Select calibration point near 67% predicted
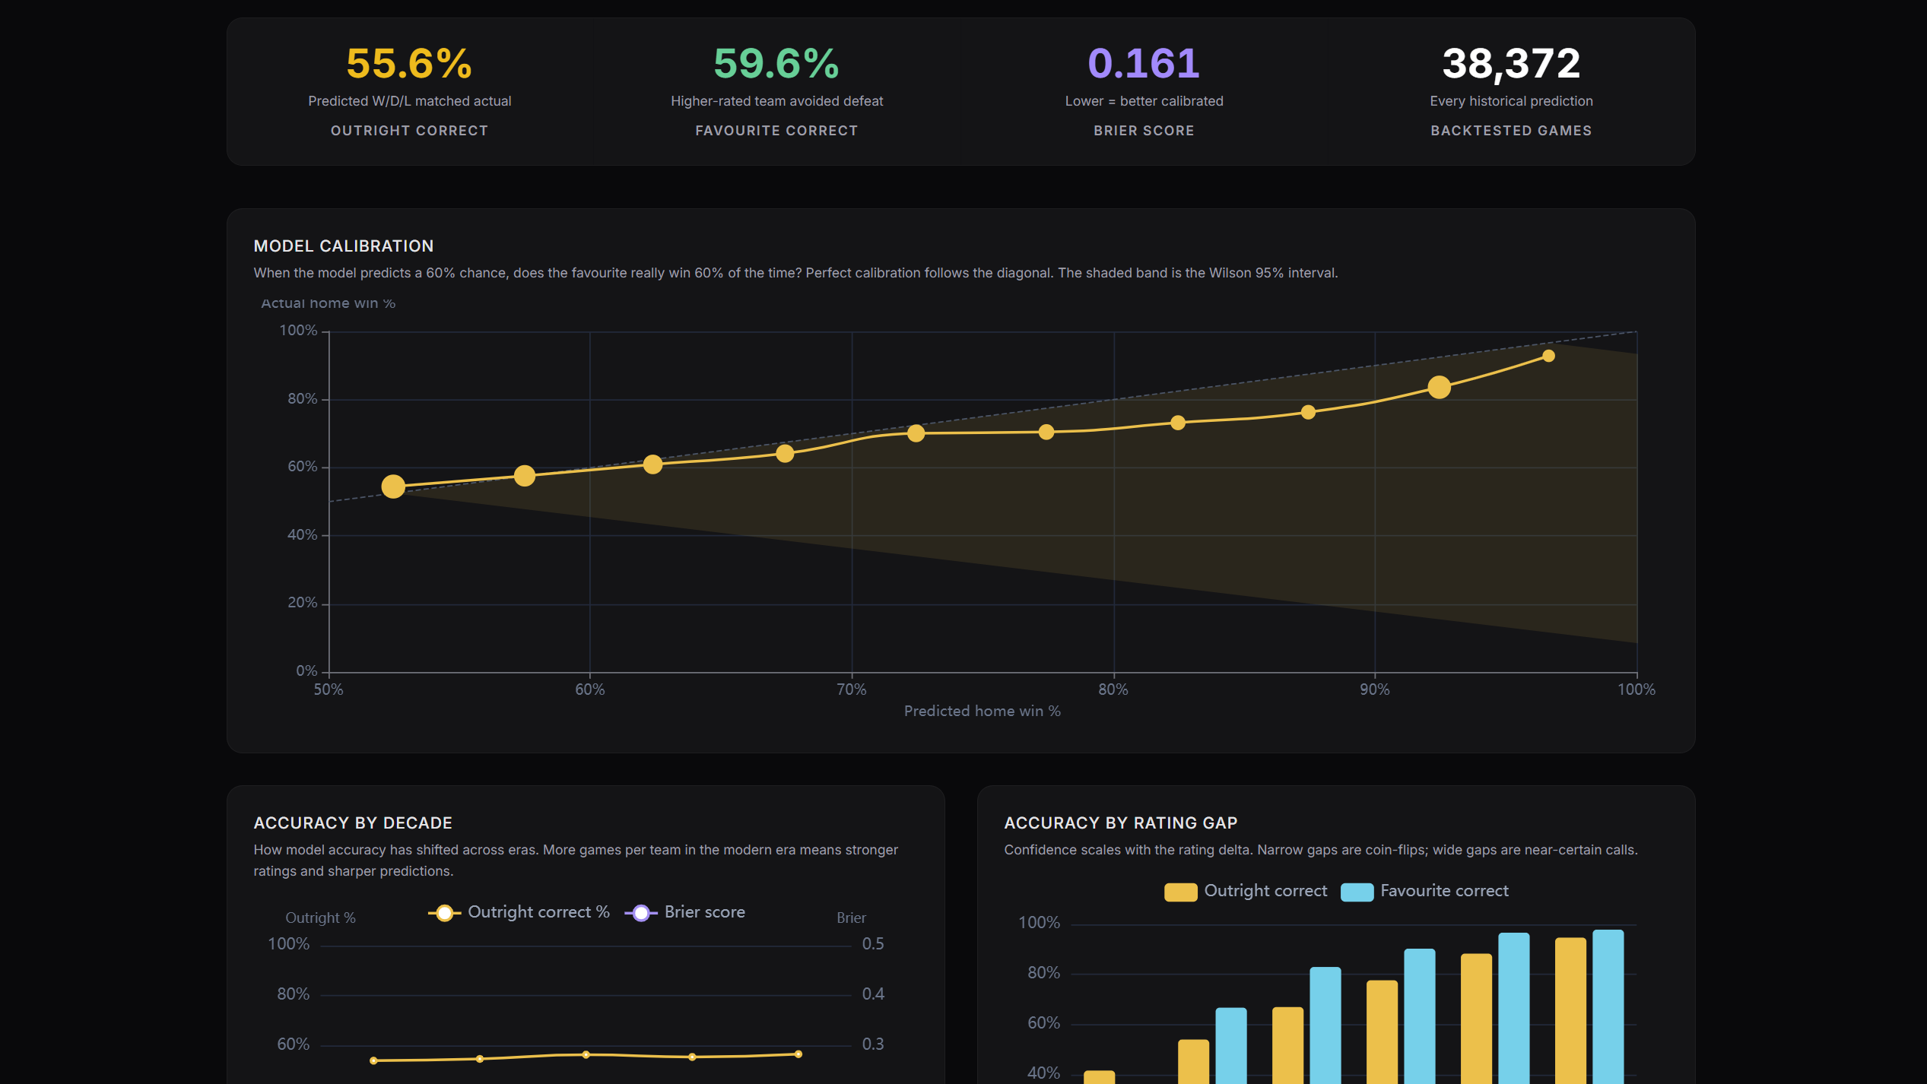The height and width of the screenshot is (1084, 1927). (x=785, y=454)
